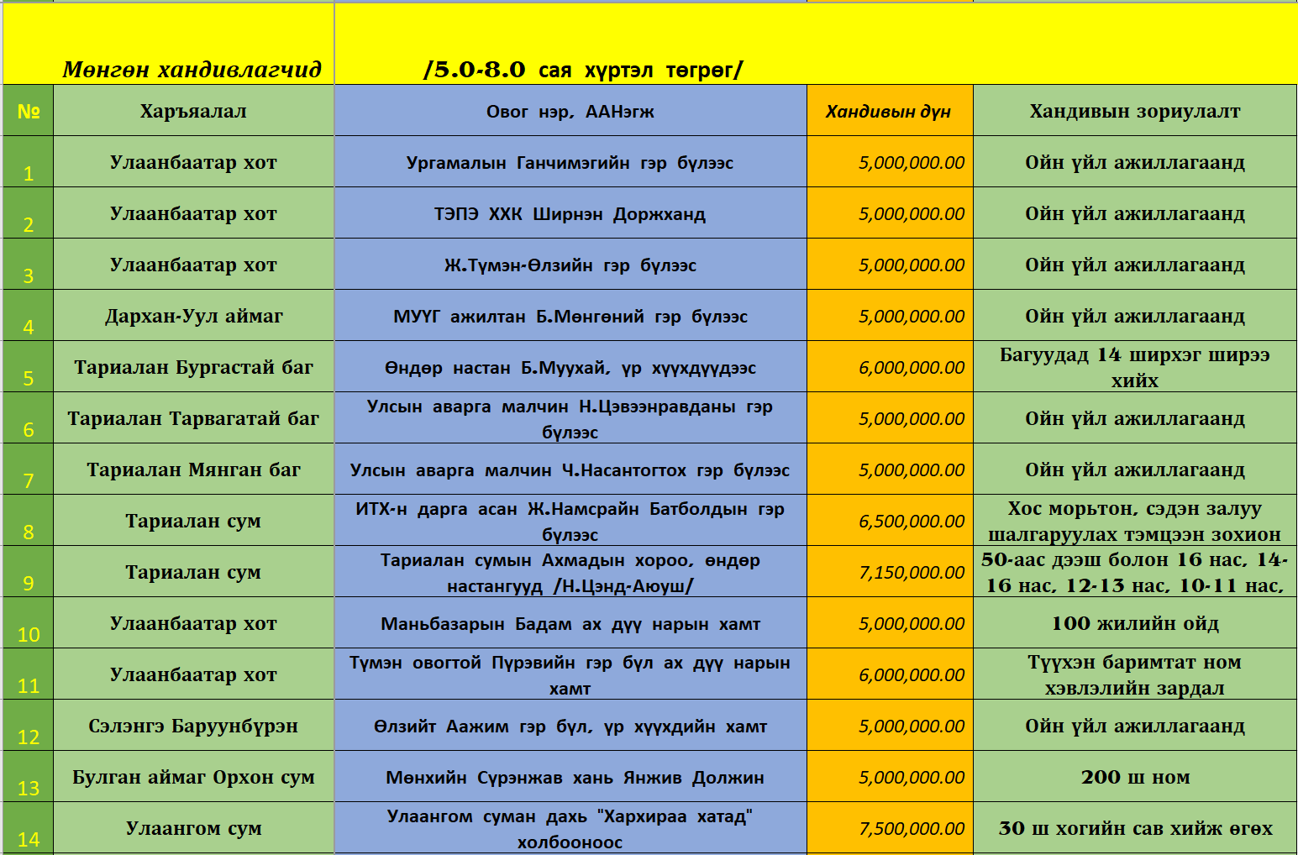Select the '30 ш хогийн сав хийж өгөх' cell
Image resolution: width=1298 pixels, height=855 pixels.
coord(1134,828)
